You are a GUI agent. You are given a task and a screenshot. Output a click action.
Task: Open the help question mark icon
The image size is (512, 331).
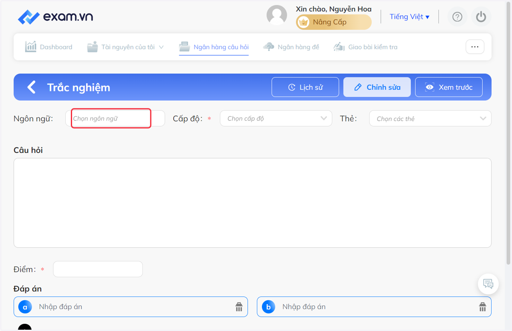(x=457, y=17)
